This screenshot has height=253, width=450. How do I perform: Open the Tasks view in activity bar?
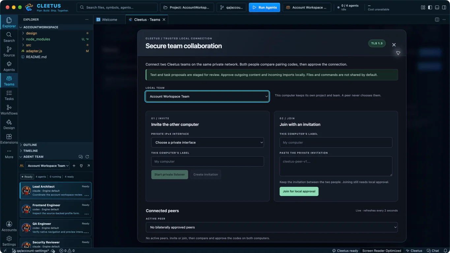pos(9,95)
